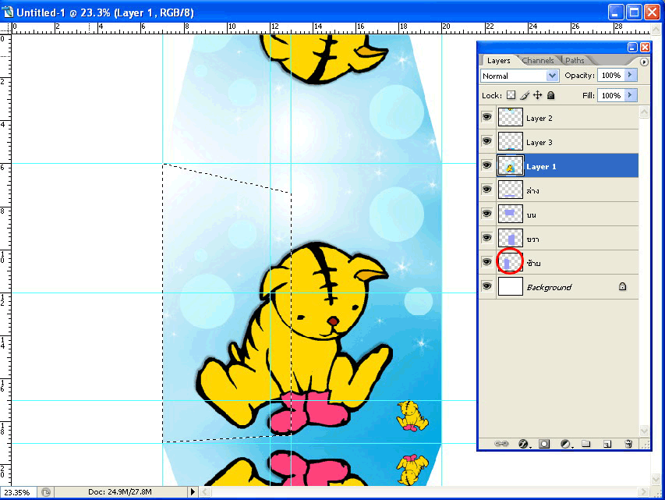665x500 pixels.
Task: Click the Photoshop document title icon
Action: tap(7, 12)
